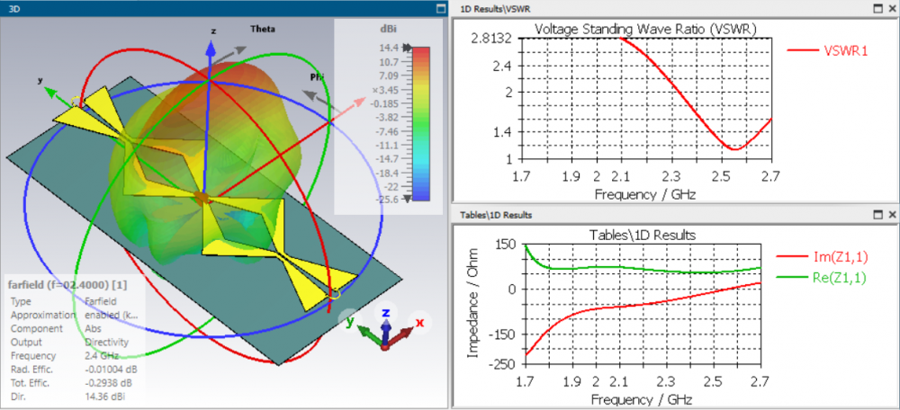This screenshot has width=900, height=410.
Task: Click the y axis in orientation triad
Action: 351,324
